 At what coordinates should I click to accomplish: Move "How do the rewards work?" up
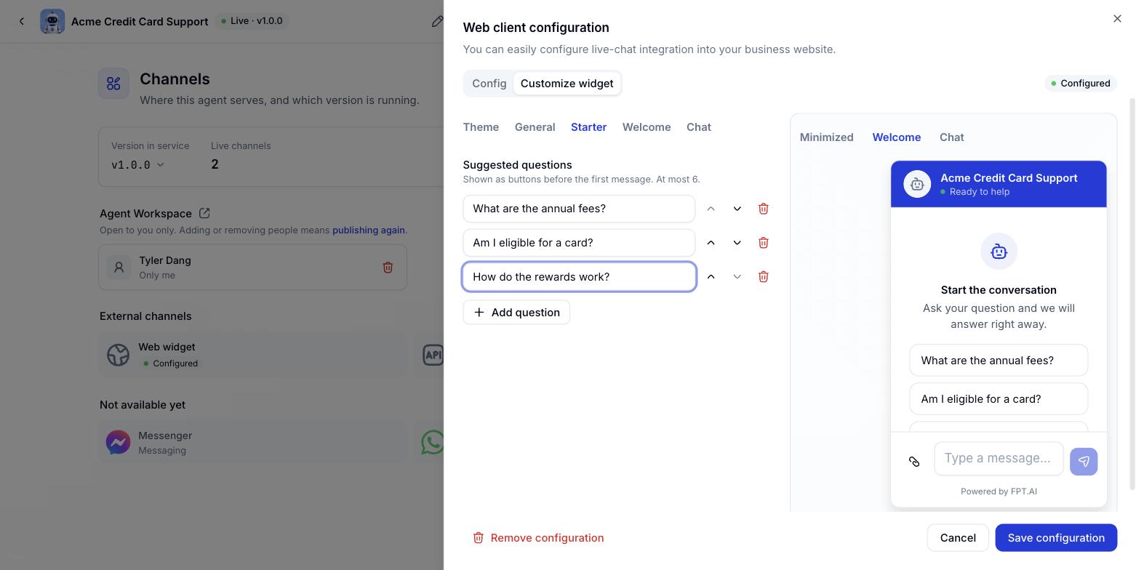711,277
